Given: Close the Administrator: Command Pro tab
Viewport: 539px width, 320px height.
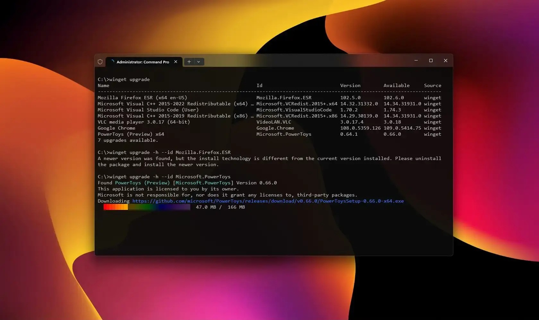Looking at the screenshot, I should [175, 62].
